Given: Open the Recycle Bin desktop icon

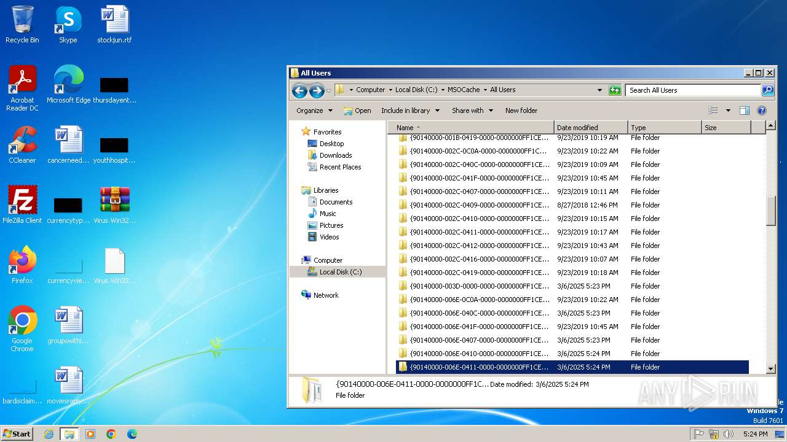Looking at the screenshot, I should pos(22,25).
